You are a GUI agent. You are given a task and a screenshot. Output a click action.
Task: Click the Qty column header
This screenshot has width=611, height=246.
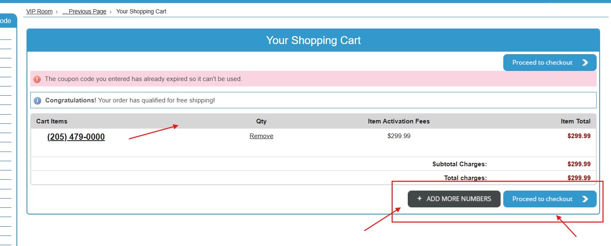pyautogui.click(x=261, y=121)
